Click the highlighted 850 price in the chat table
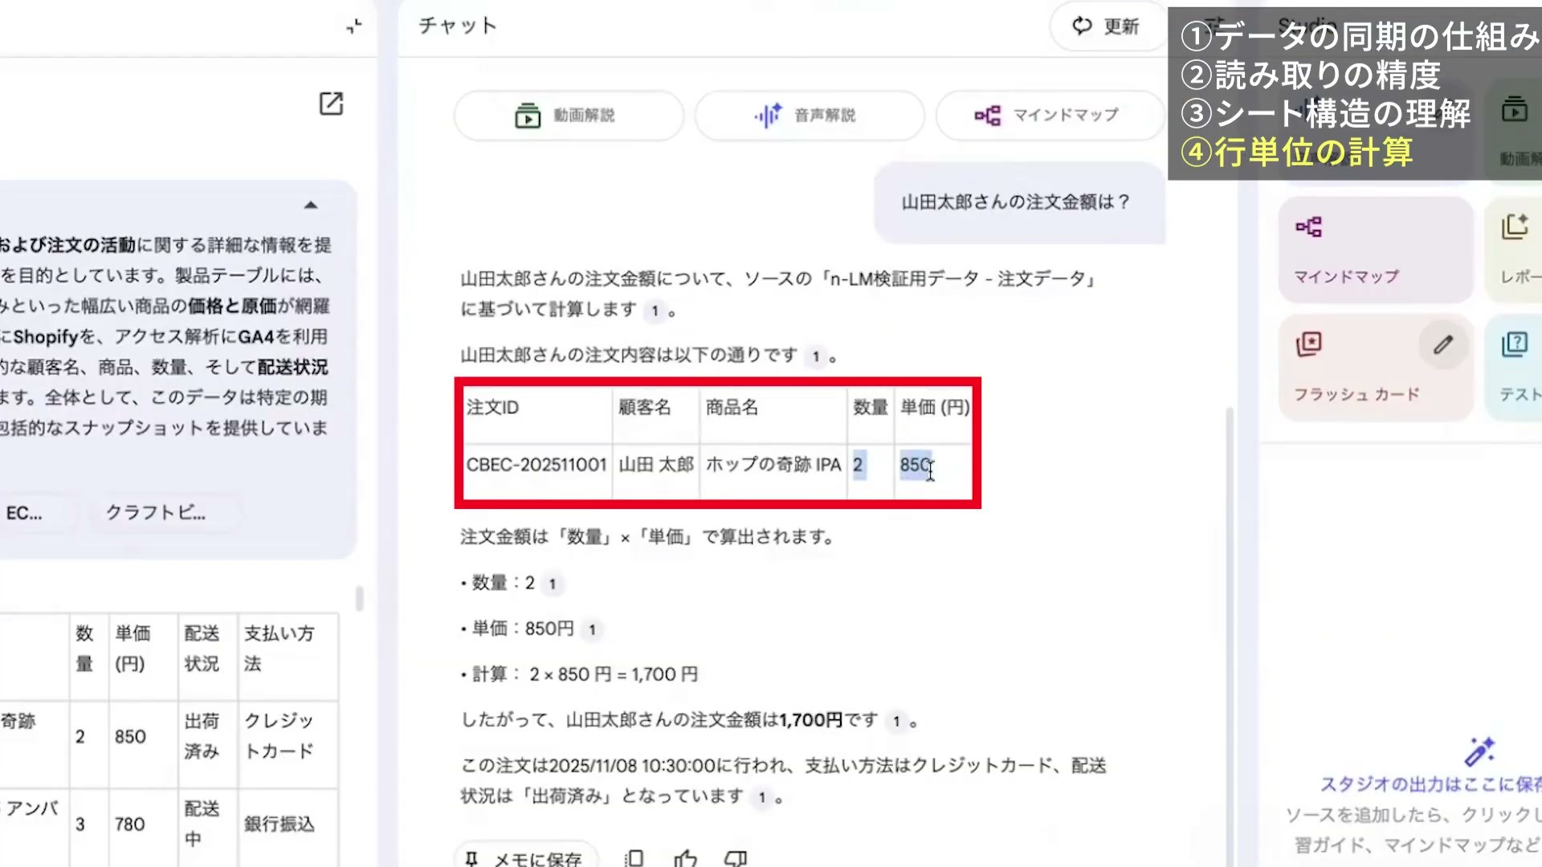 tap(916, 465)
